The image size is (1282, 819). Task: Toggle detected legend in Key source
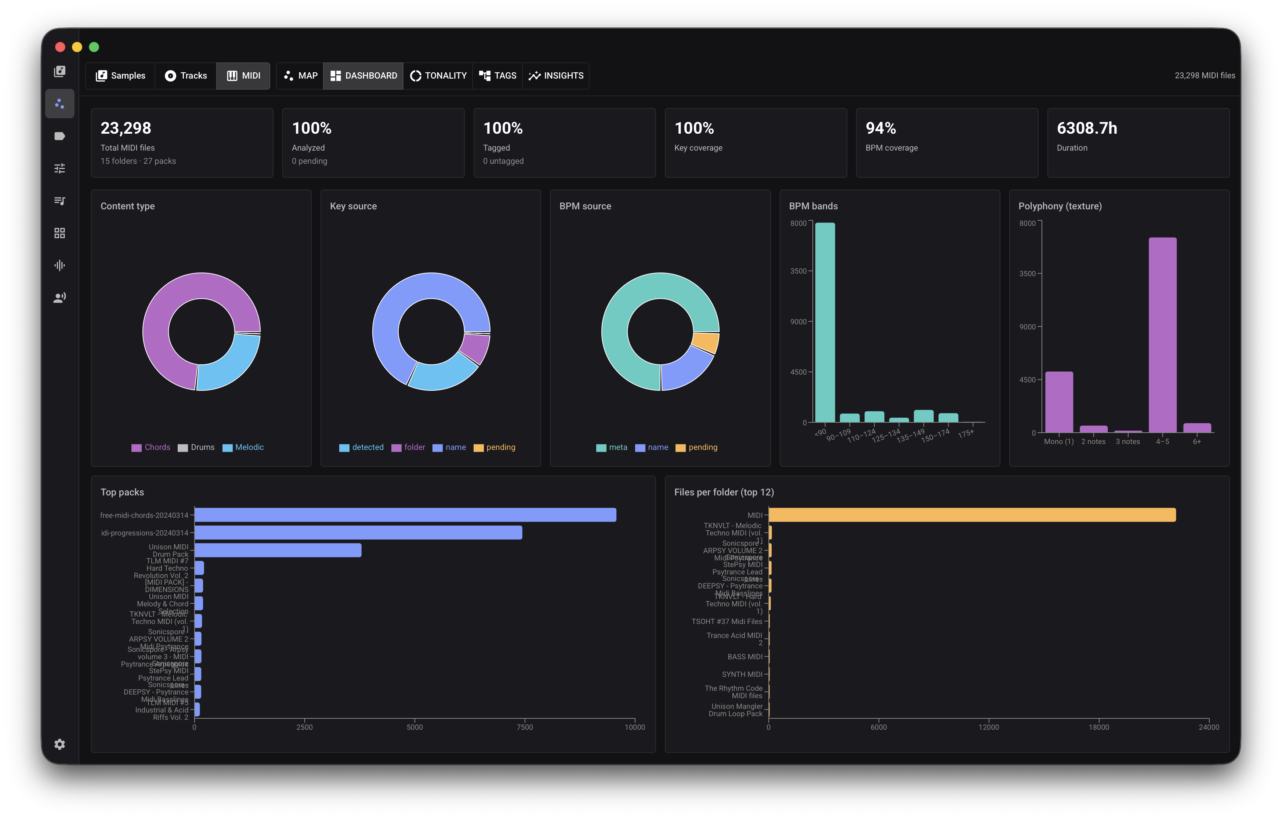(361, 447)
